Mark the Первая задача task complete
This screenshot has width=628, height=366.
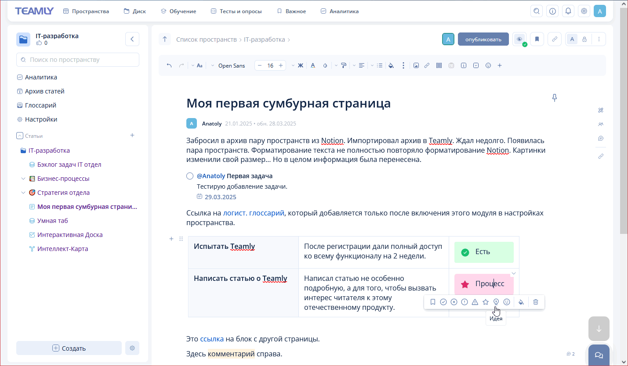point(190,176)
